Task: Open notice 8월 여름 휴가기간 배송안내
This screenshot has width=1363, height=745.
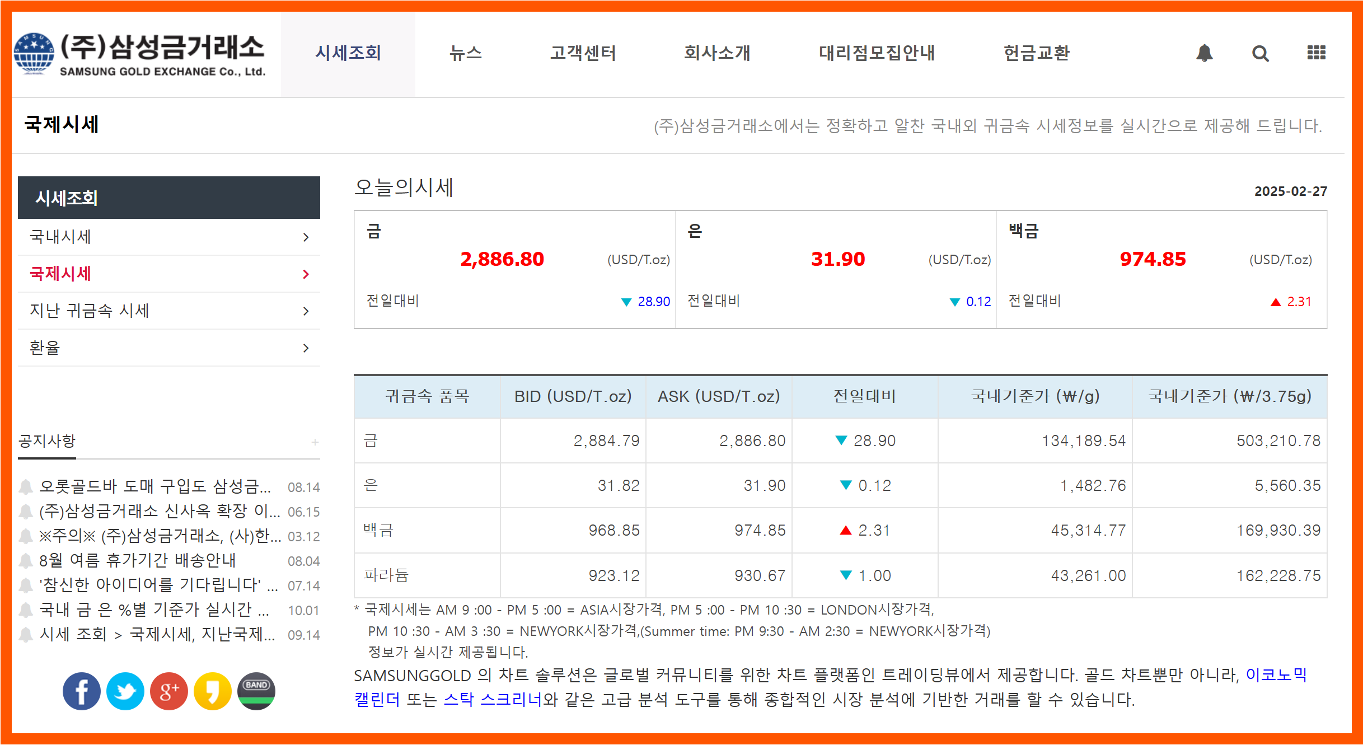Action: point(137,560)
